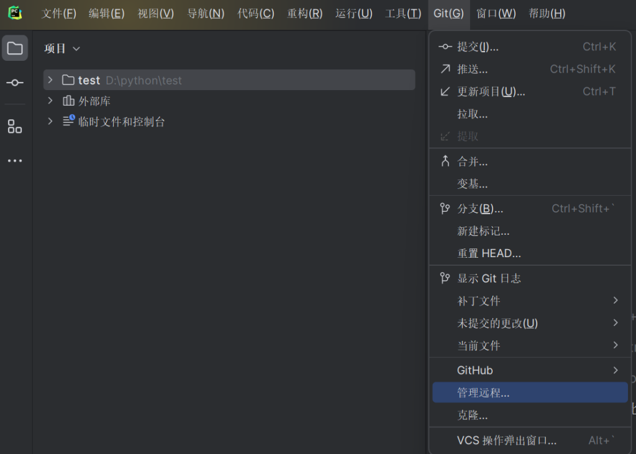Expand 临时文件和控制台 tree node
The image size is (636, 454).
pyautogui.click(x=50, y=122)
